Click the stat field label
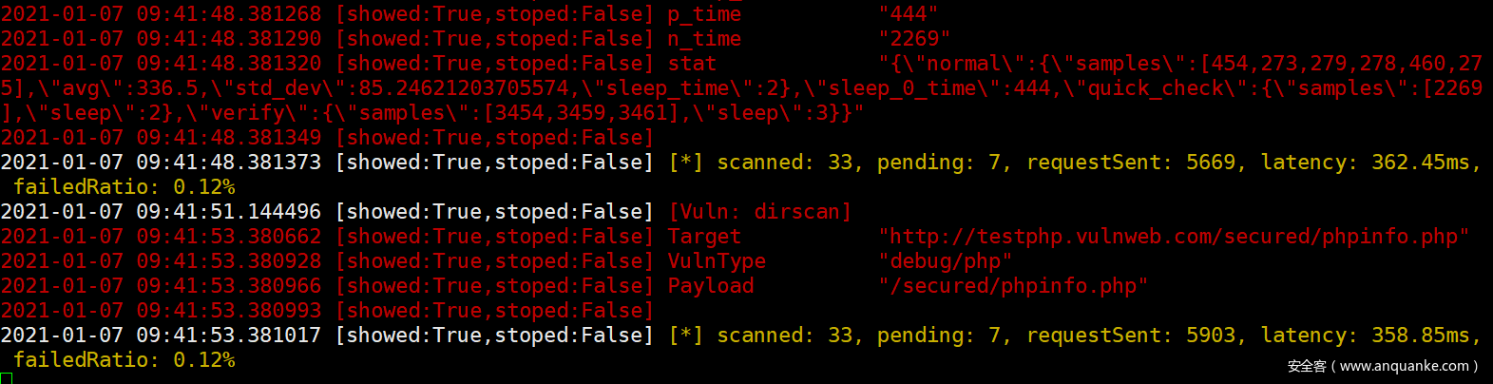 click(692, 64)
